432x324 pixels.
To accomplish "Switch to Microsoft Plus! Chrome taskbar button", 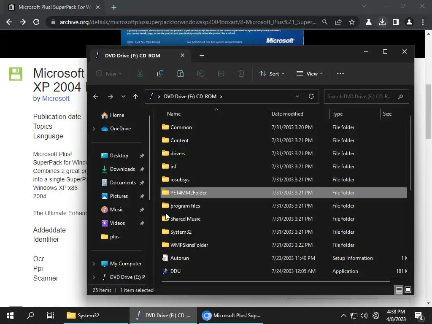I will pos(230,316).
